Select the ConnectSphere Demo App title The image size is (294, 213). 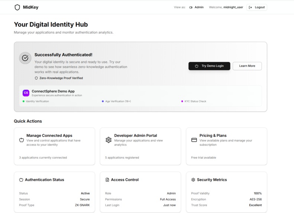(53, 91)
